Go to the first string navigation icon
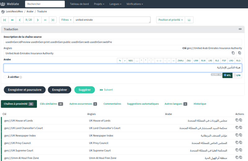 coord(5,20)
